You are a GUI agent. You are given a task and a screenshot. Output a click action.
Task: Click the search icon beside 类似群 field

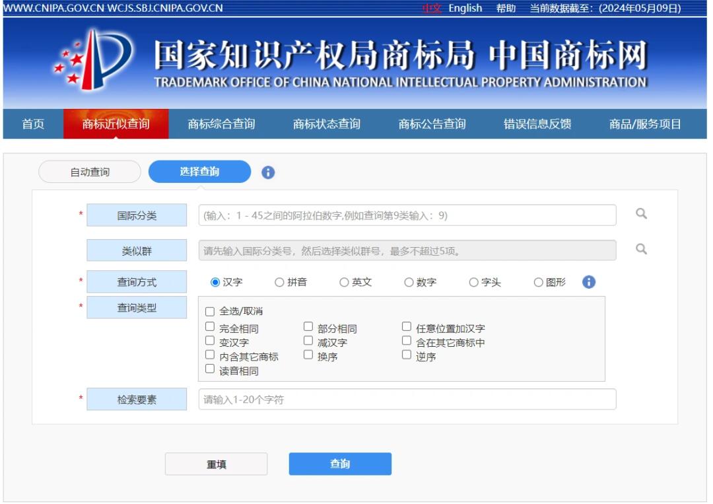641,249
